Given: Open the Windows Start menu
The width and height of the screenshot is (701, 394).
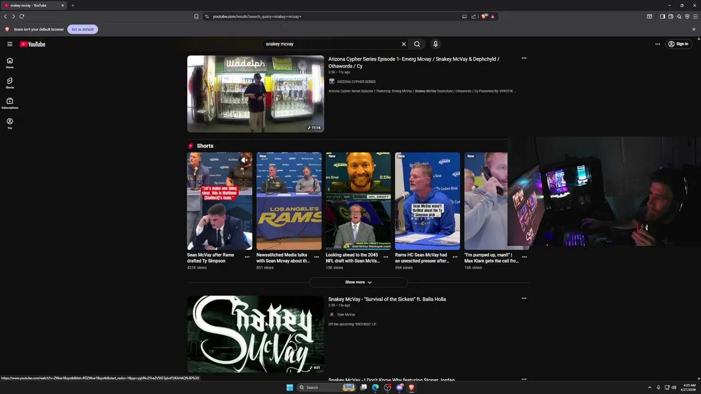Looking at the screenshot, I should coord(290,387).
